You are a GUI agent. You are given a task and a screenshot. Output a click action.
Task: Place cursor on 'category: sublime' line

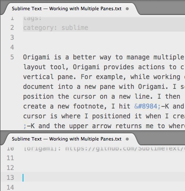tap(55, 28)
